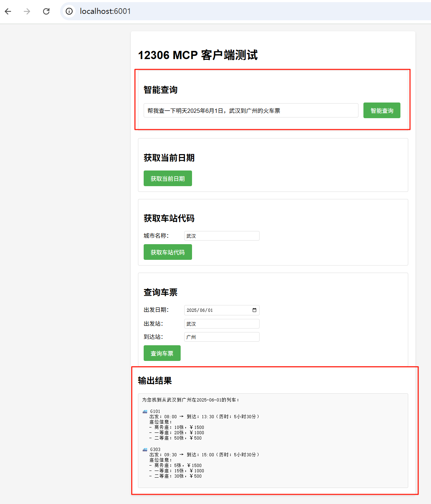
Task: Focus the 城市名称 input containing 武汉
Action: click(x=222, y=236)
